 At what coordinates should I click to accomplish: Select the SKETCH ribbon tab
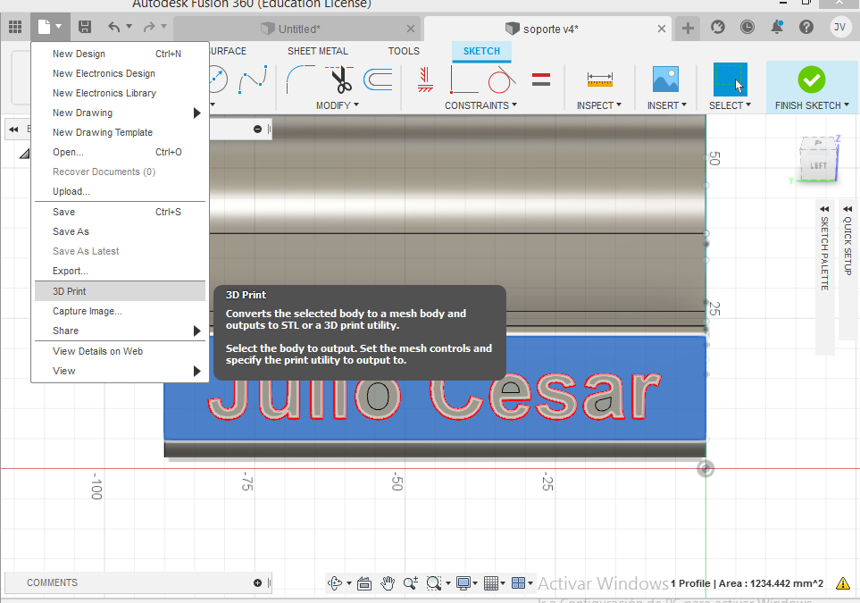click(481, 51)
